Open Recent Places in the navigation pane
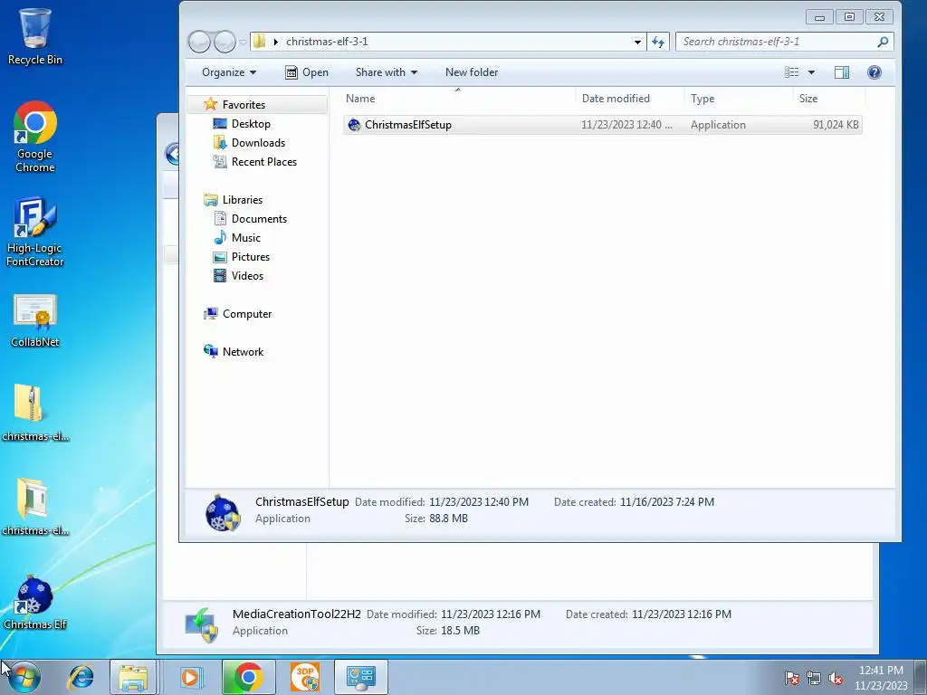This screenshot has height=695, width=927. click(263, 161)
